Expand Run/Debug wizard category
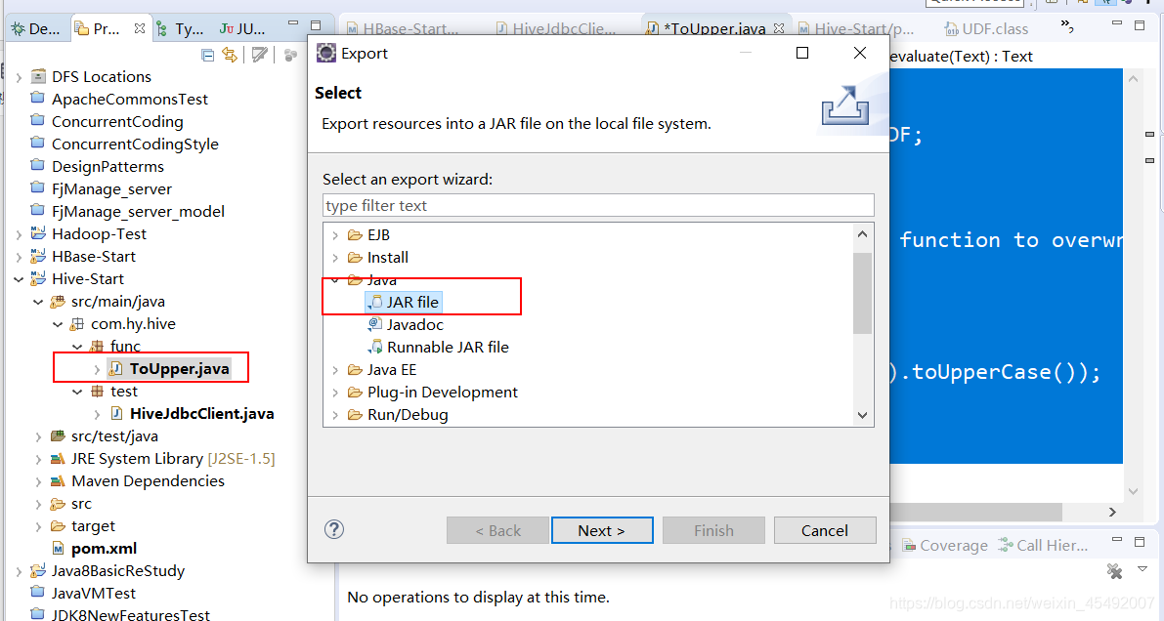The width and height of the screenshot is (1164, 621). tap(335, 415)
